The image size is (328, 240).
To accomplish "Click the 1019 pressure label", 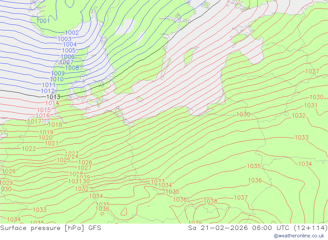I will 47,132.
